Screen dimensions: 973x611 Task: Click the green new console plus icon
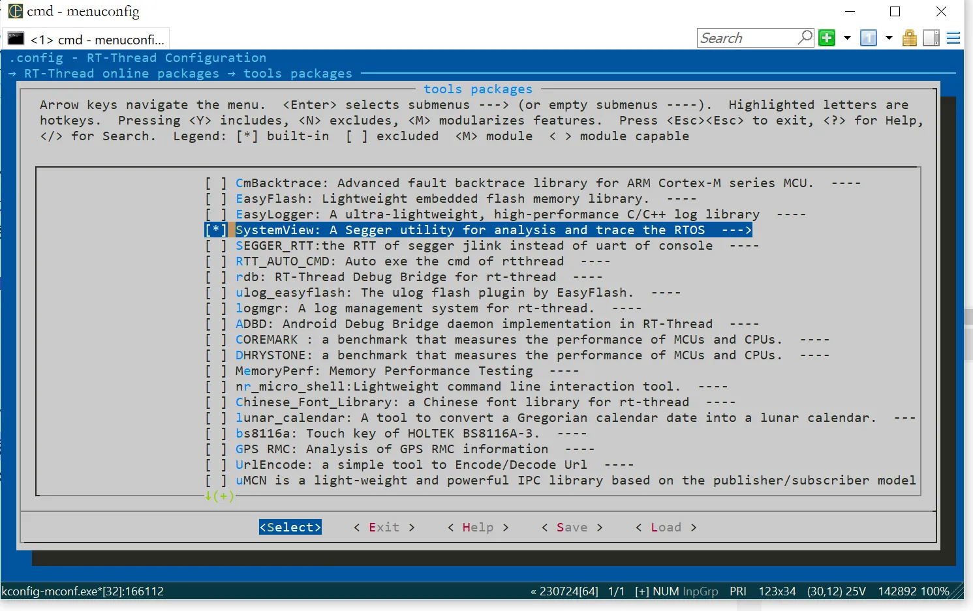(827, 38)
